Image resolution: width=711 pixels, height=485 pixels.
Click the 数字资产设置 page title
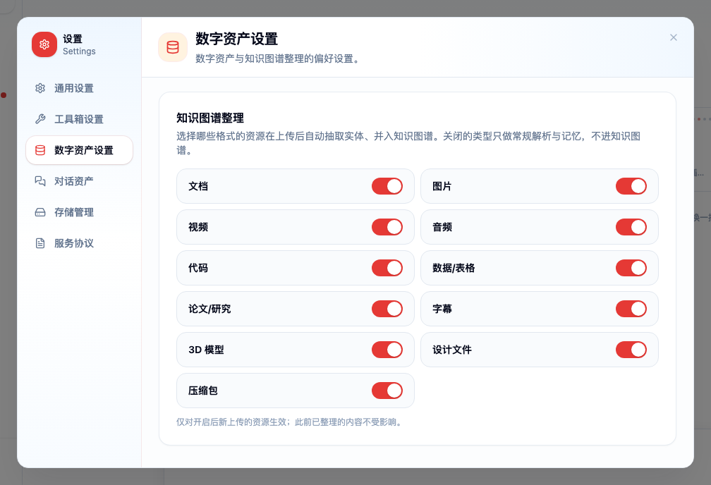tap(237, 39)
